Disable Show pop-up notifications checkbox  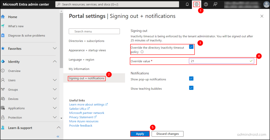tap(191, 79)
